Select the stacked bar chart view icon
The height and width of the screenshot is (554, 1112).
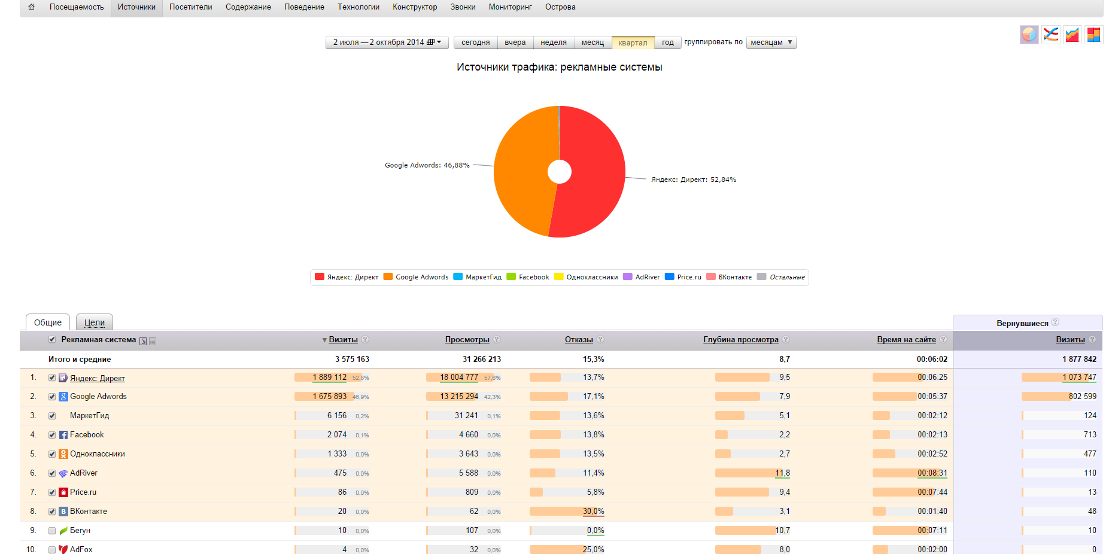1093,35
